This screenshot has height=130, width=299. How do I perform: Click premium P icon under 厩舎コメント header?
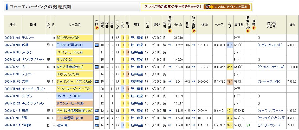(248, 31)
